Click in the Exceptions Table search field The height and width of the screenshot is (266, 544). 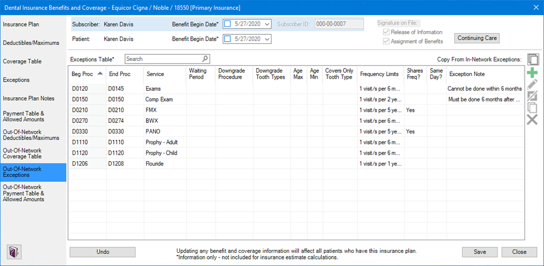(163, 59)
